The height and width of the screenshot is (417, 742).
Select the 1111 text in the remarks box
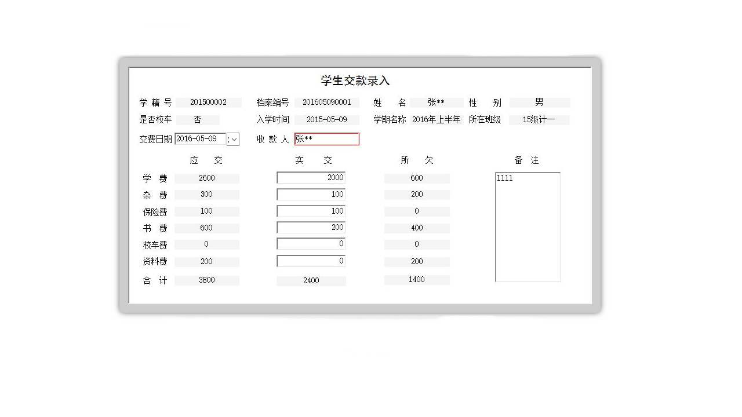point(503,178)
